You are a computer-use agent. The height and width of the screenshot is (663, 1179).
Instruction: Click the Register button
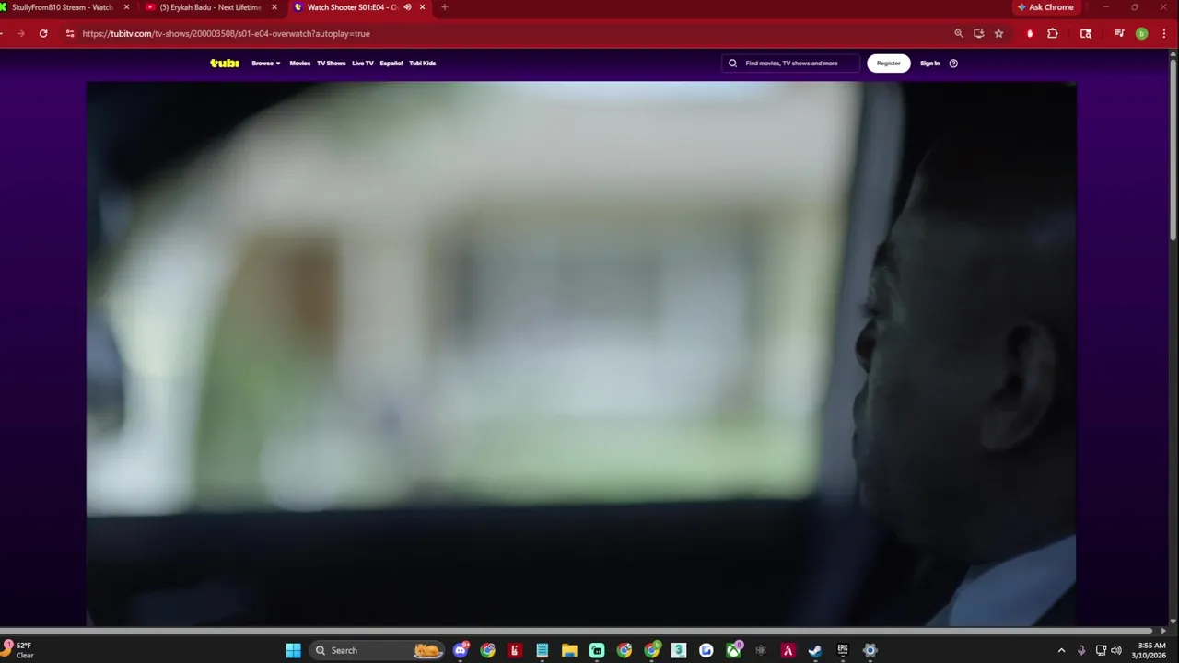tap(888, 63)
